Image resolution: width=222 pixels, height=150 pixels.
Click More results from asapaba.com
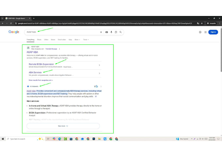tap(41, 80)
